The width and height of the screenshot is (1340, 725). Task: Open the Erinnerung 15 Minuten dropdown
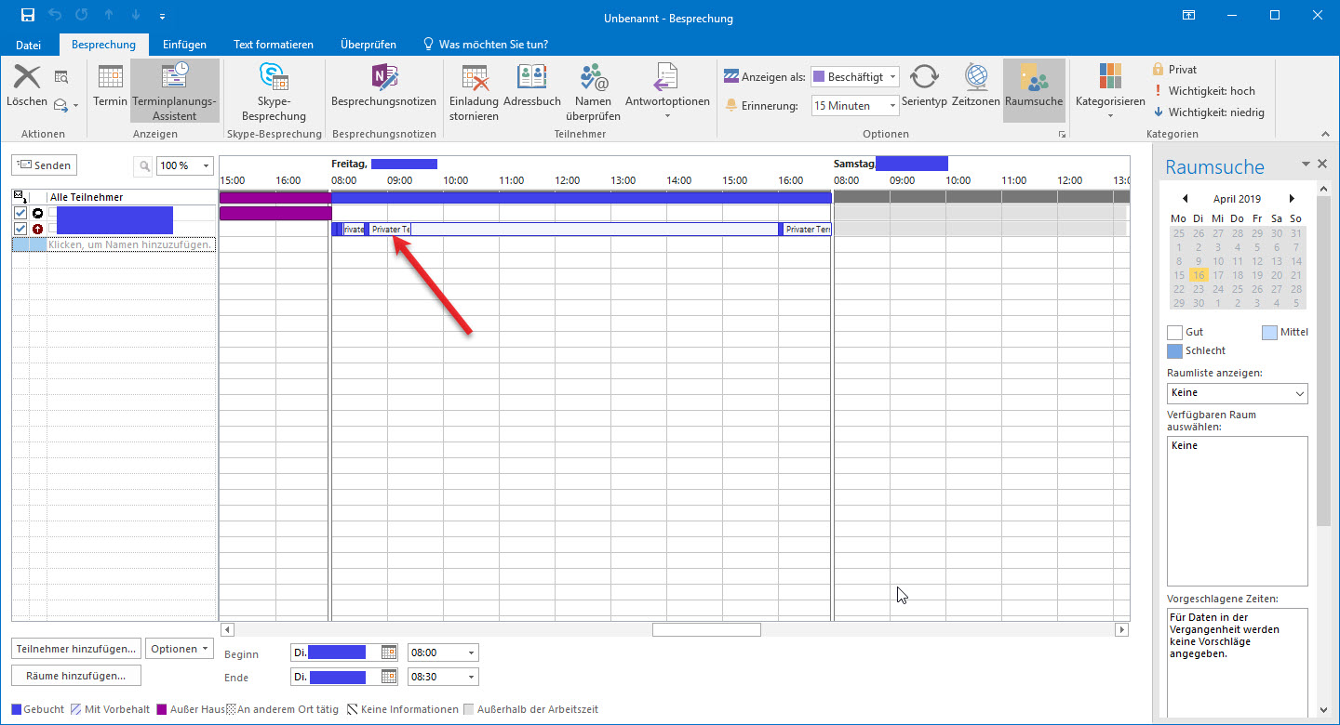pos(892,106)
